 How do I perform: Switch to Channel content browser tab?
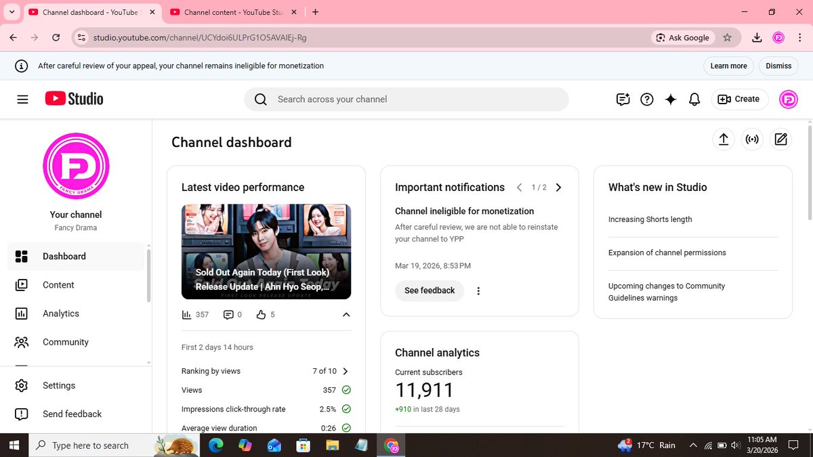(x=232, y=12)
